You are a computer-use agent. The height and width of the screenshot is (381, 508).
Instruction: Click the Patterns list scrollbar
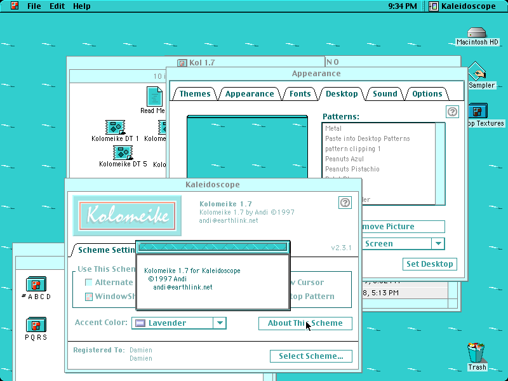click(x=440, y=164)
